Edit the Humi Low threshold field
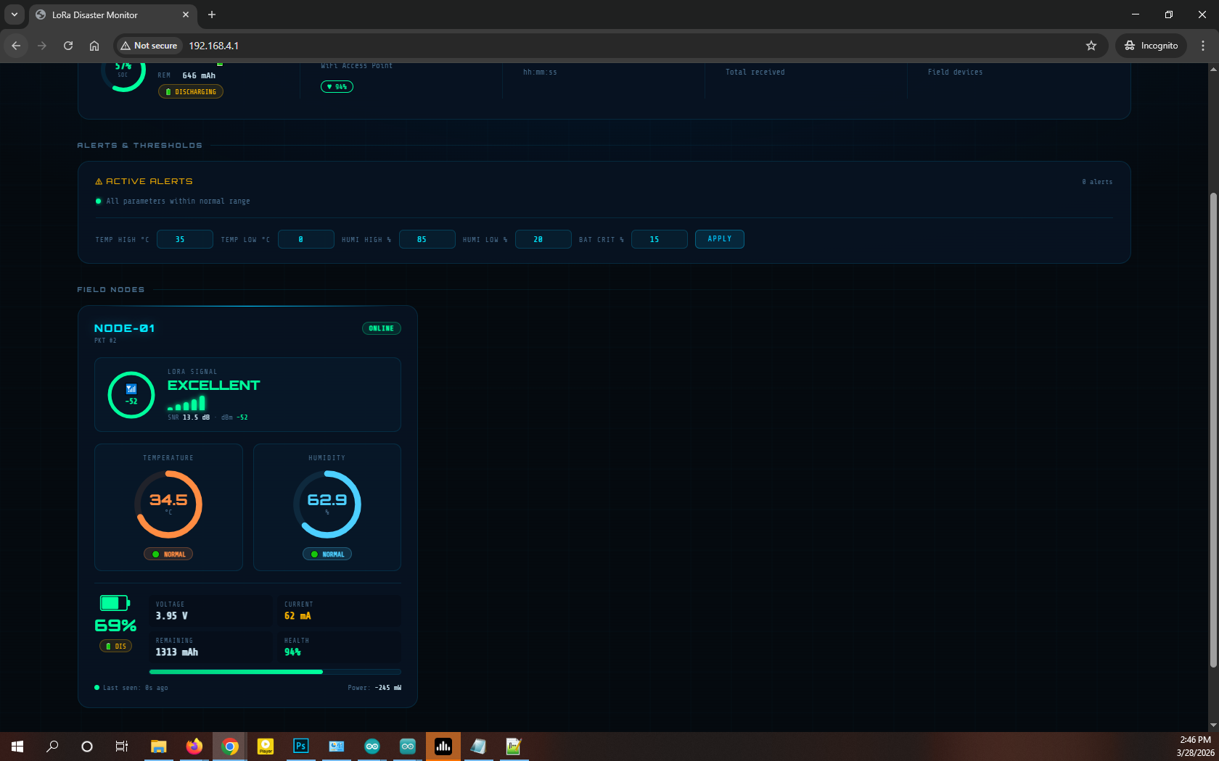Image resolution: width=1219 pixels, height=761 pixels. (543, 239)
